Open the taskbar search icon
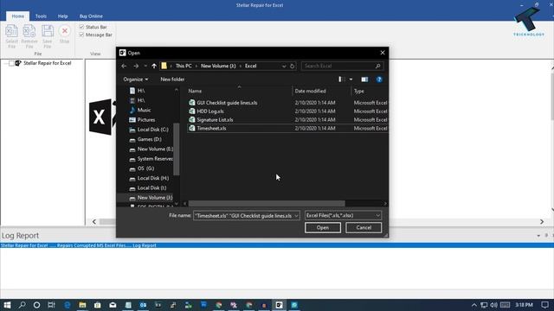554x311 pixels. [x=22, y=305]
